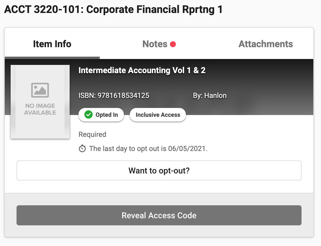Click the Intermediate Accounting Vol 1 & 2 title

click(x=142, y=70)
